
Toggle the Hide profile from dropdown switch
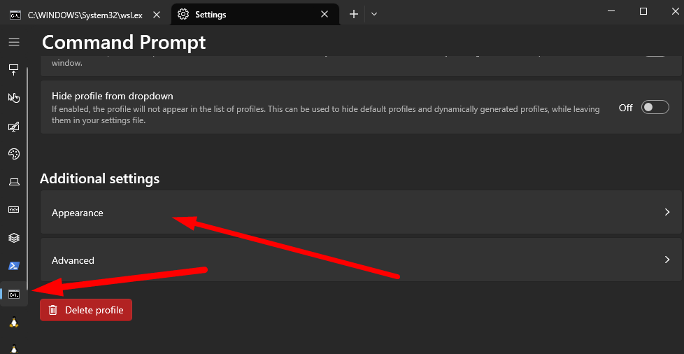[x=655, y=108]
